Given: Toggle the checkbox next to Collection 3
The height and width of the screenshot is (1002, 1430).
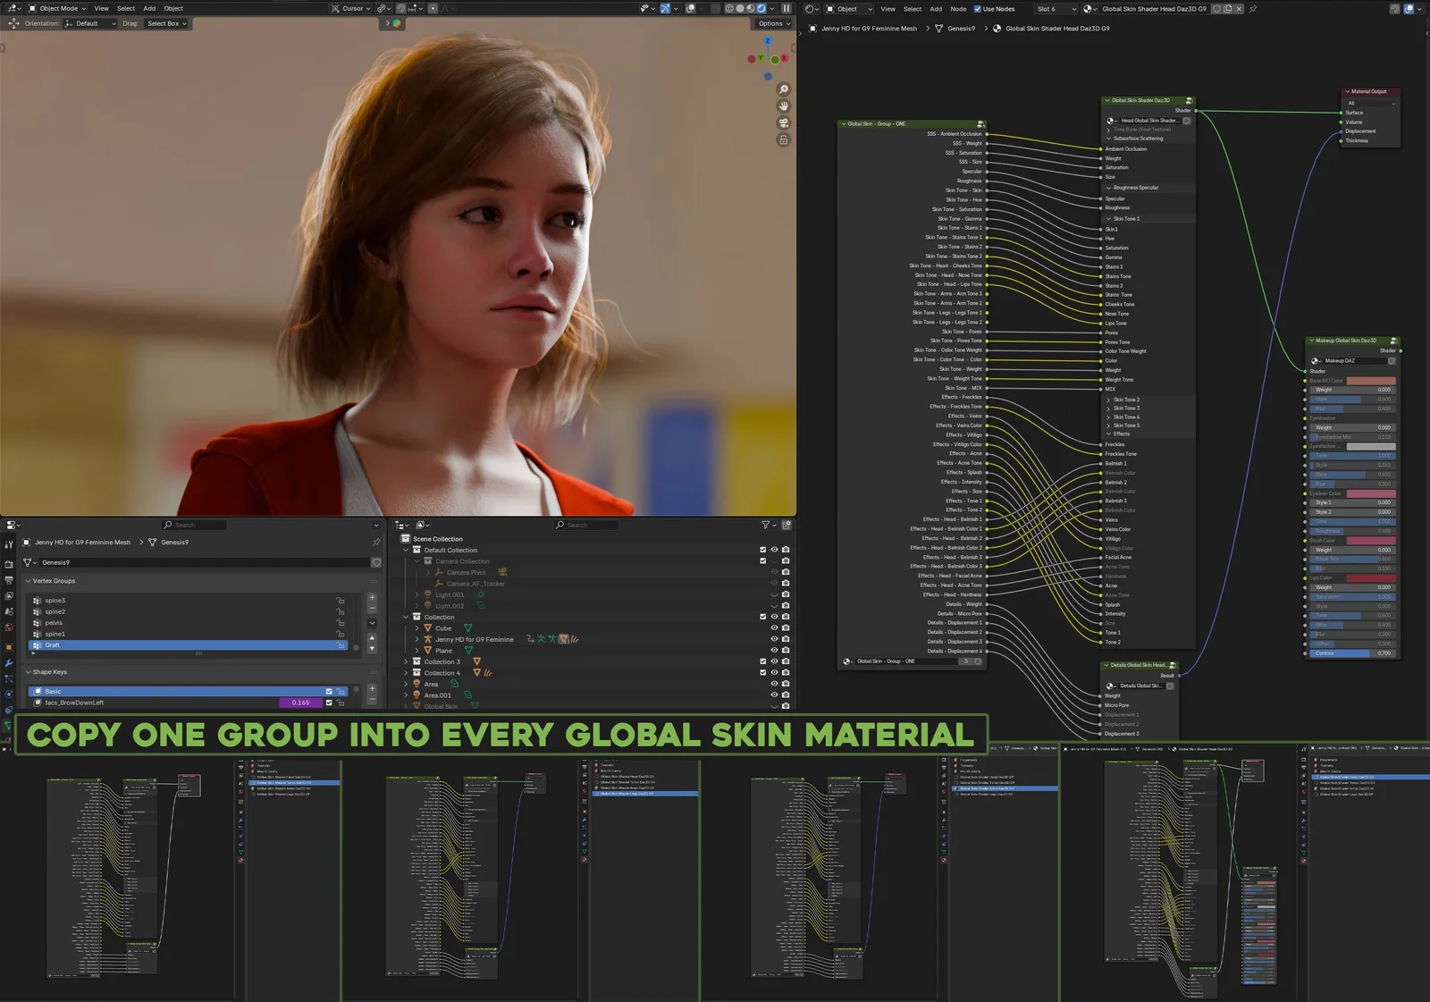Looking at the screenshot, I should pyautogui.click(x=762, y=661).
